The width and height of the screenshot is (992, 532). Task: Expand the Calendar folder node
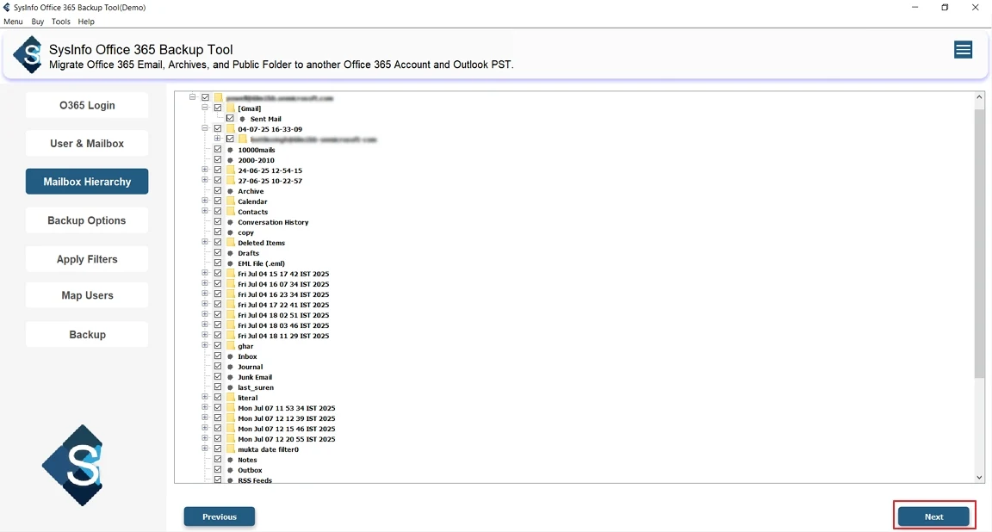click(x=205, y=201)
